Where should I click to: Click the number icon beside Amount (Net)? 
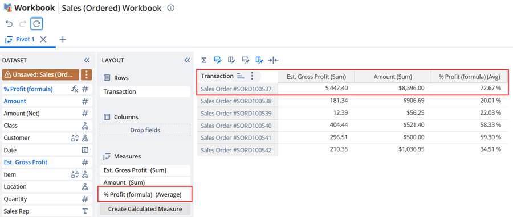point(85,114)
